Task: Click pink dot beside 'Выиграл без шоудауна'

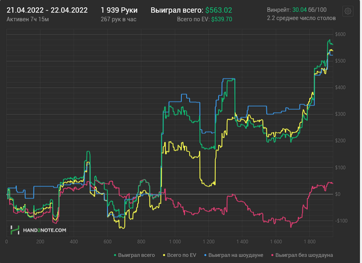Action: point(272,255)
